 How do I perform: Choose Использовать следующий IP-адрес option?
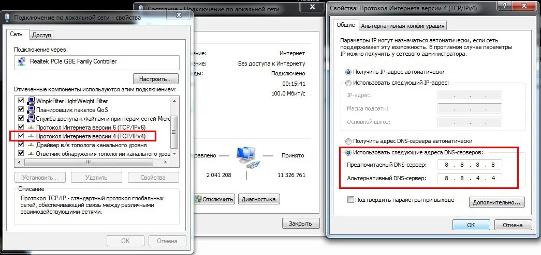point(348,83)
